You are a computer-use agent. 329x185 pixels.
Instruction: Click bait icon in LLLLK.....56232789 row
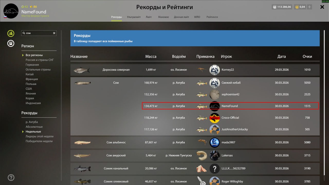(x=202, y=169)
